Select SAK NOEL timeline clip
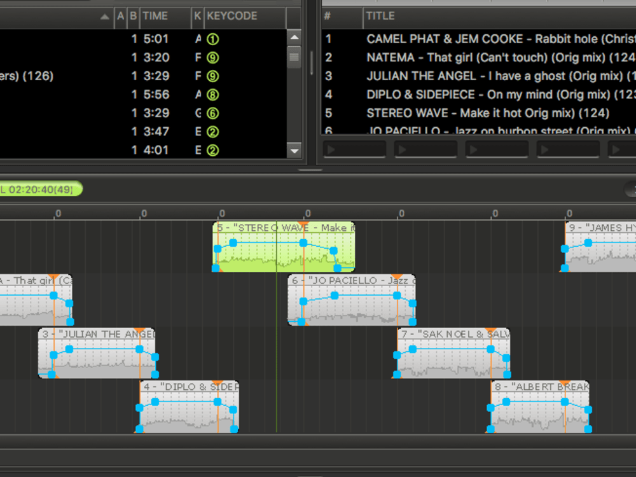The width and height of the screenshot is (636, 477). click(453, 353)
